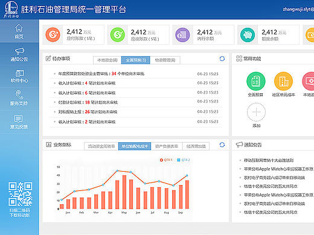Go to 首页 home in sidebar
Image resolution: width=314 pixels, height=235 pixels.
tap(19, 31)
